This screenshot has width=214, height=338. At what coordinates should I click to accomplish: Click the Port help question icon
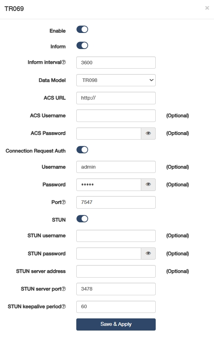click(64, 202)
